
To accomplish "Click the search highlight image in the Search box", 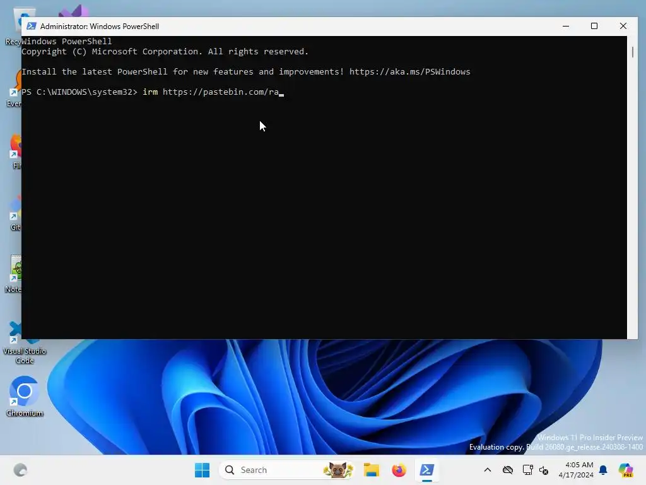I will click(338, 470).
